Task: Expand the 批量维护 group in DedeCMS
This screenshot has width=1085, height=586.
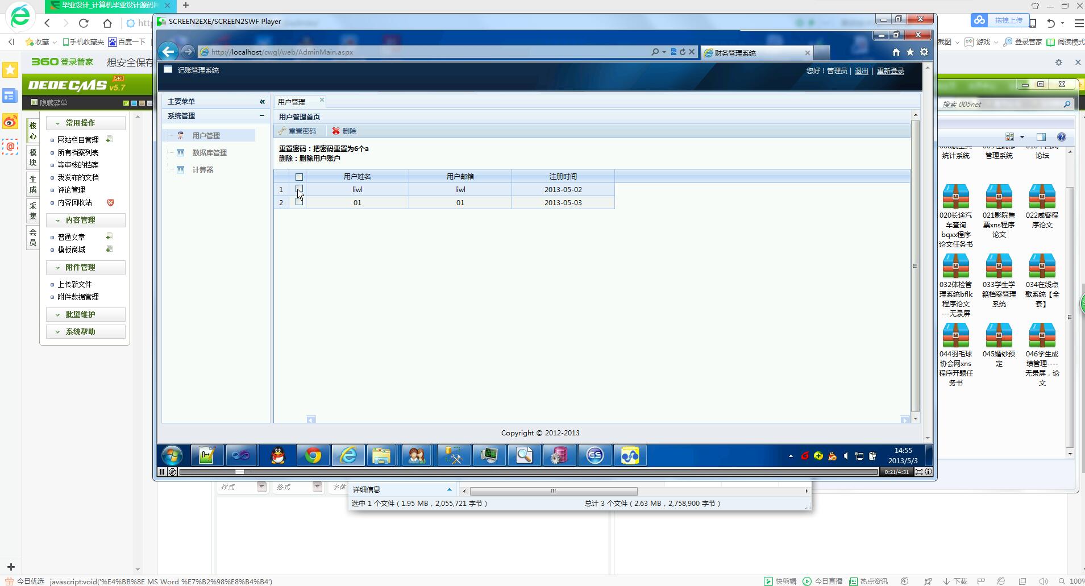Action: 57,315
